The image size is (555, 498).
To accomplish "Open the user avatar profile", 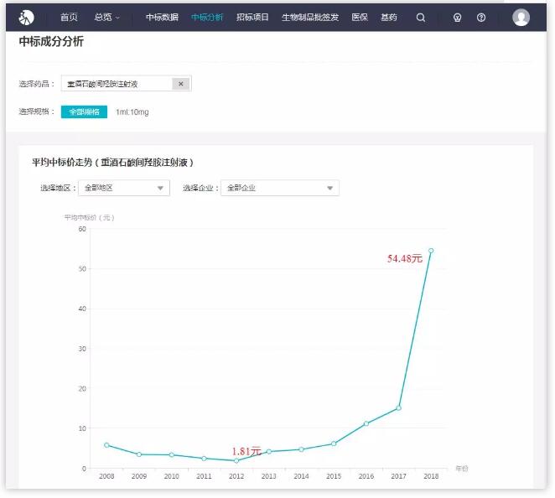I will point(521,17).
